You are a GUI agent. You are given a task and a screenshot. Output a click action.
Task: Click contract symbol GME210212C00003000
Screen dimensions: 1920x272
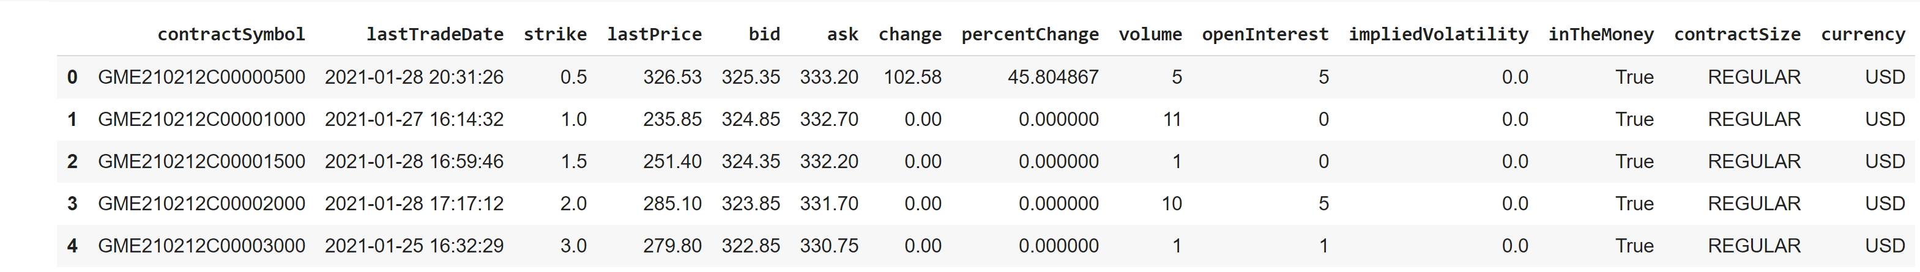click(201, 246)
